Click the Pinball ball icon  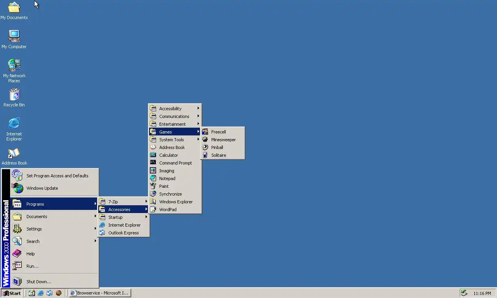[205, 147]
